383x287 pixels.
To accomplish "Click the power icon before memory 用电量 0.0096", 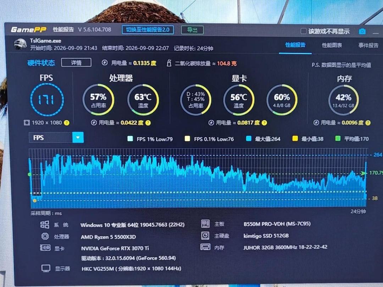I will pos(316,123).
